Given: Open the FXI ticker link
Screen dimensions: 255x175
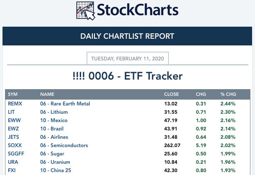Looking at the screenshot, I should tap(12, 170).
